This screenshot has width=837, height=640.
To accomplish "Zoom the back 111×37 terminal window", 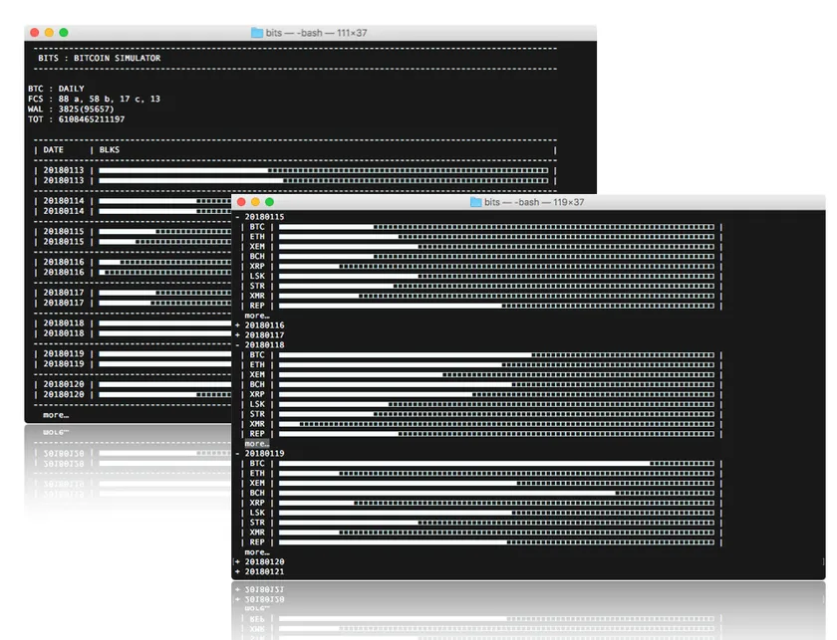I will 64,33.
